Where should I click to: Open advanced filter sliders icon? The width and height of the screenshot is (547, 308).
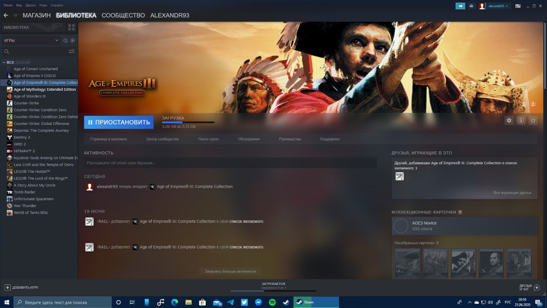point(71,51)
